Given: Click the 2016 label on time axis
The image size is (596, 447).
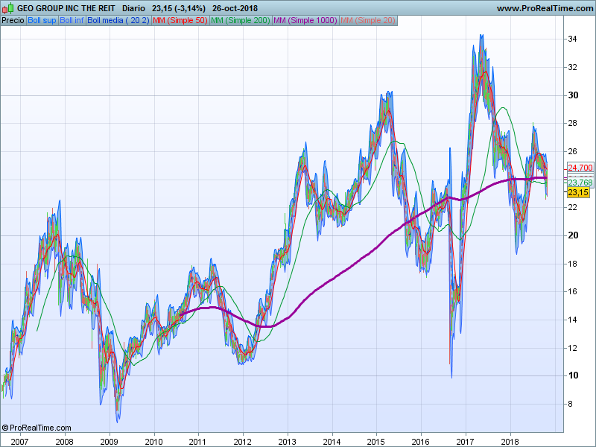Looking at the screenshot, I should pyautogui.click(x=421, y=442).
